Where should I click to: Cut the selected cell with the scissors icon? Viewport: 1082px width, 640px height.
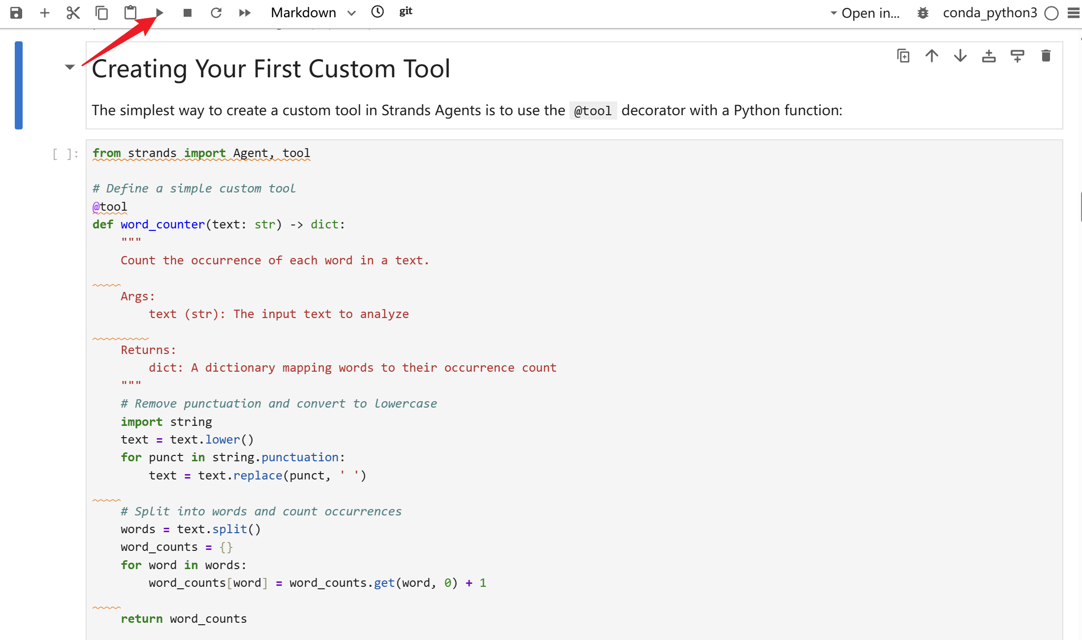click(x=73, y=13)
